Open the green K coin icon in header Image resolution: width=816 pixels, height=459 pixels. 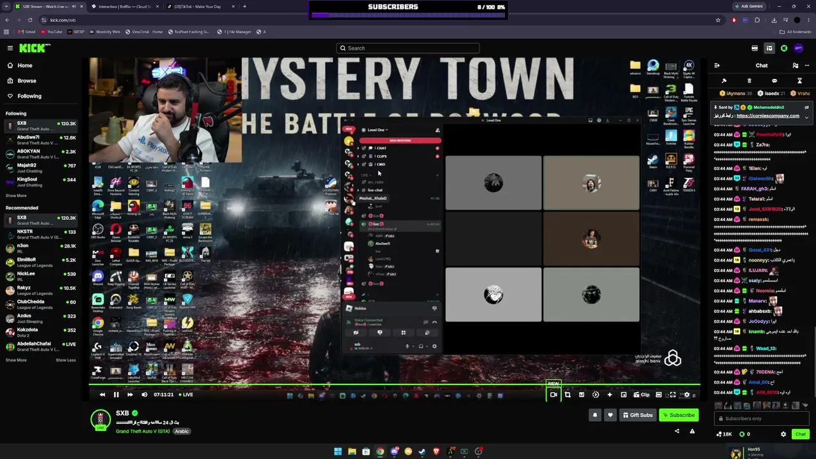pyautogui.click(x=784, y=48)
